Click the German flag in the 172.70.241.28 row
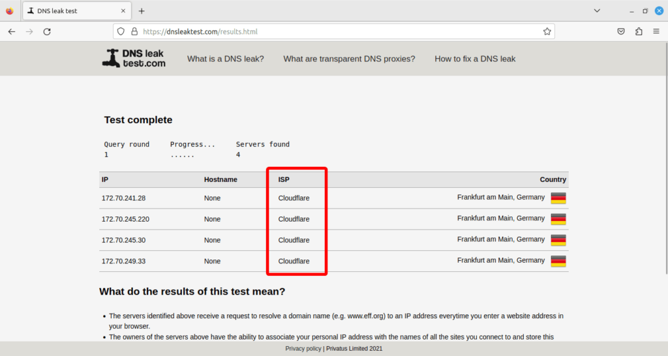 tap(558, 198)
